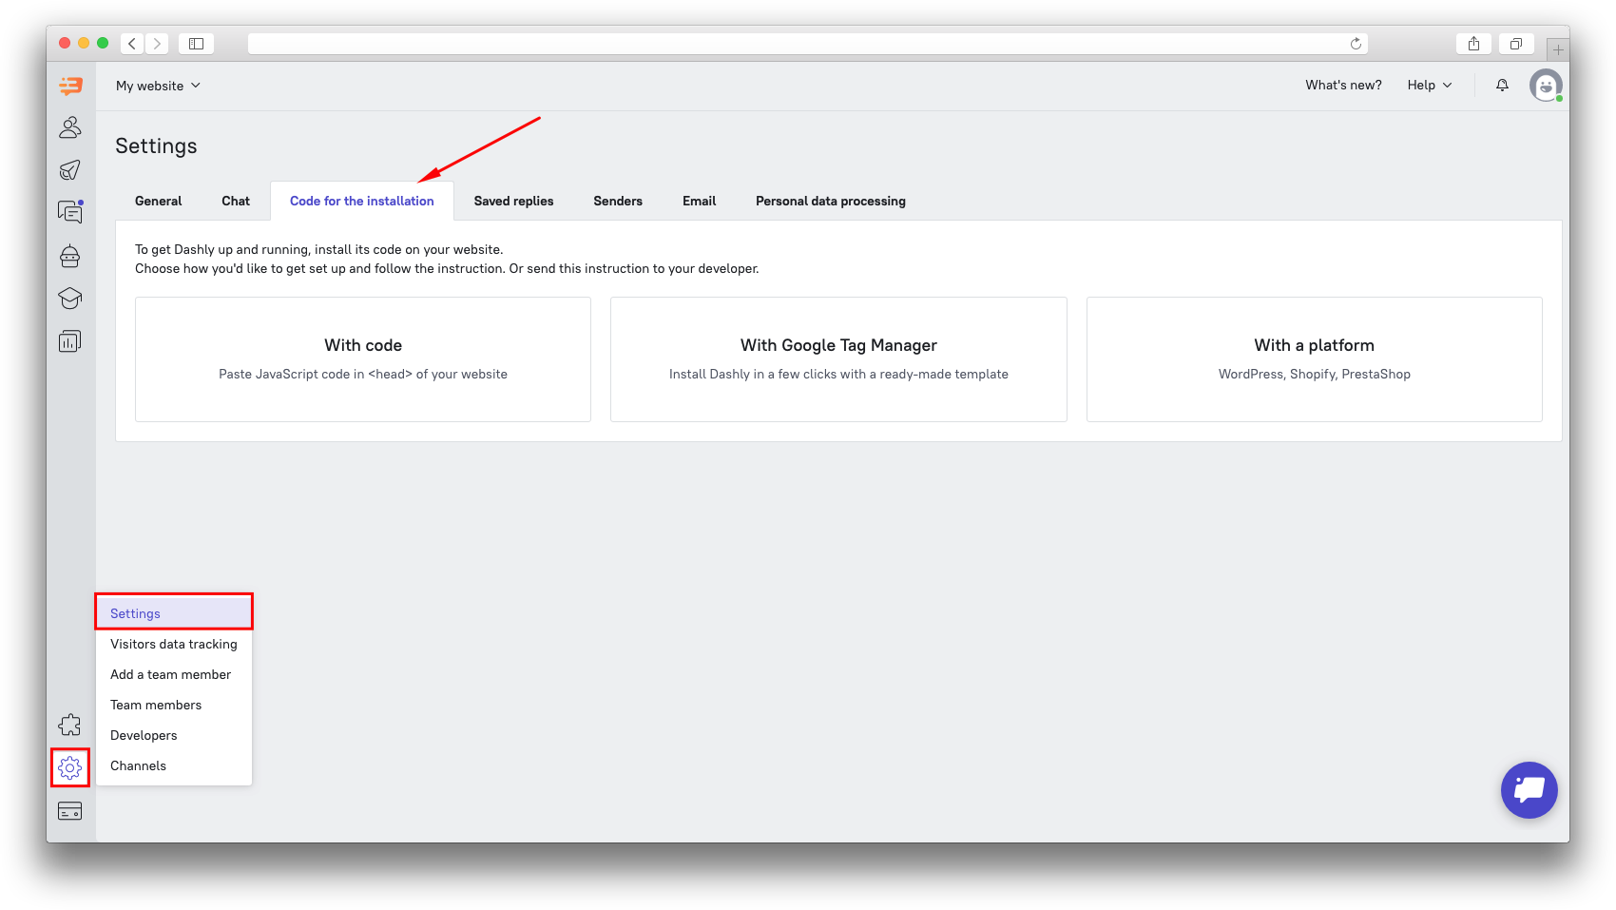
Task: Open the reports analytics sidebar icon
Action: coord(70,341)
